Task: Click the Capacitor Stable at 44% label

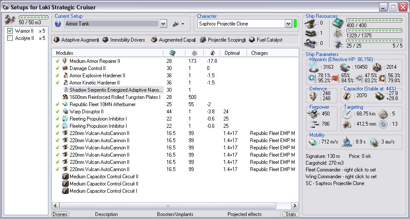Action: (370, 89)
